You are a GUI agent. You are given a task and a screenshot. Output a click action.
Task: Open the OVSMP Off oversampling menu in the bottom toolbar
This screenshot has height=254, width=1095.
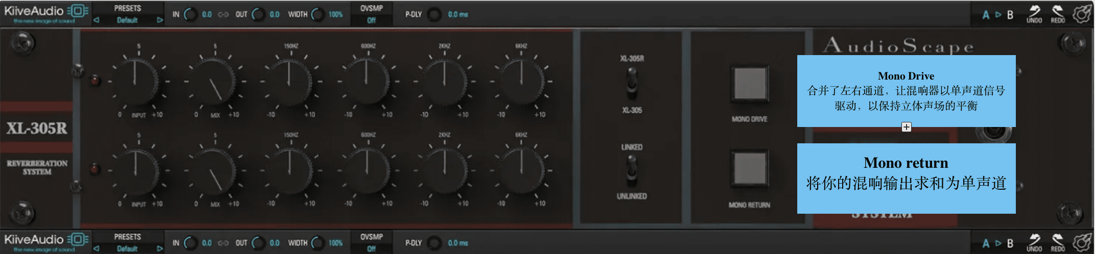coord(371,248)
